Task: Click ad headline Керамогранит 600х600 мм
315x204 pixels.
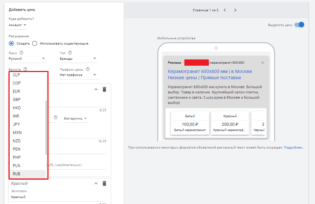Action: tap(210, 74)
